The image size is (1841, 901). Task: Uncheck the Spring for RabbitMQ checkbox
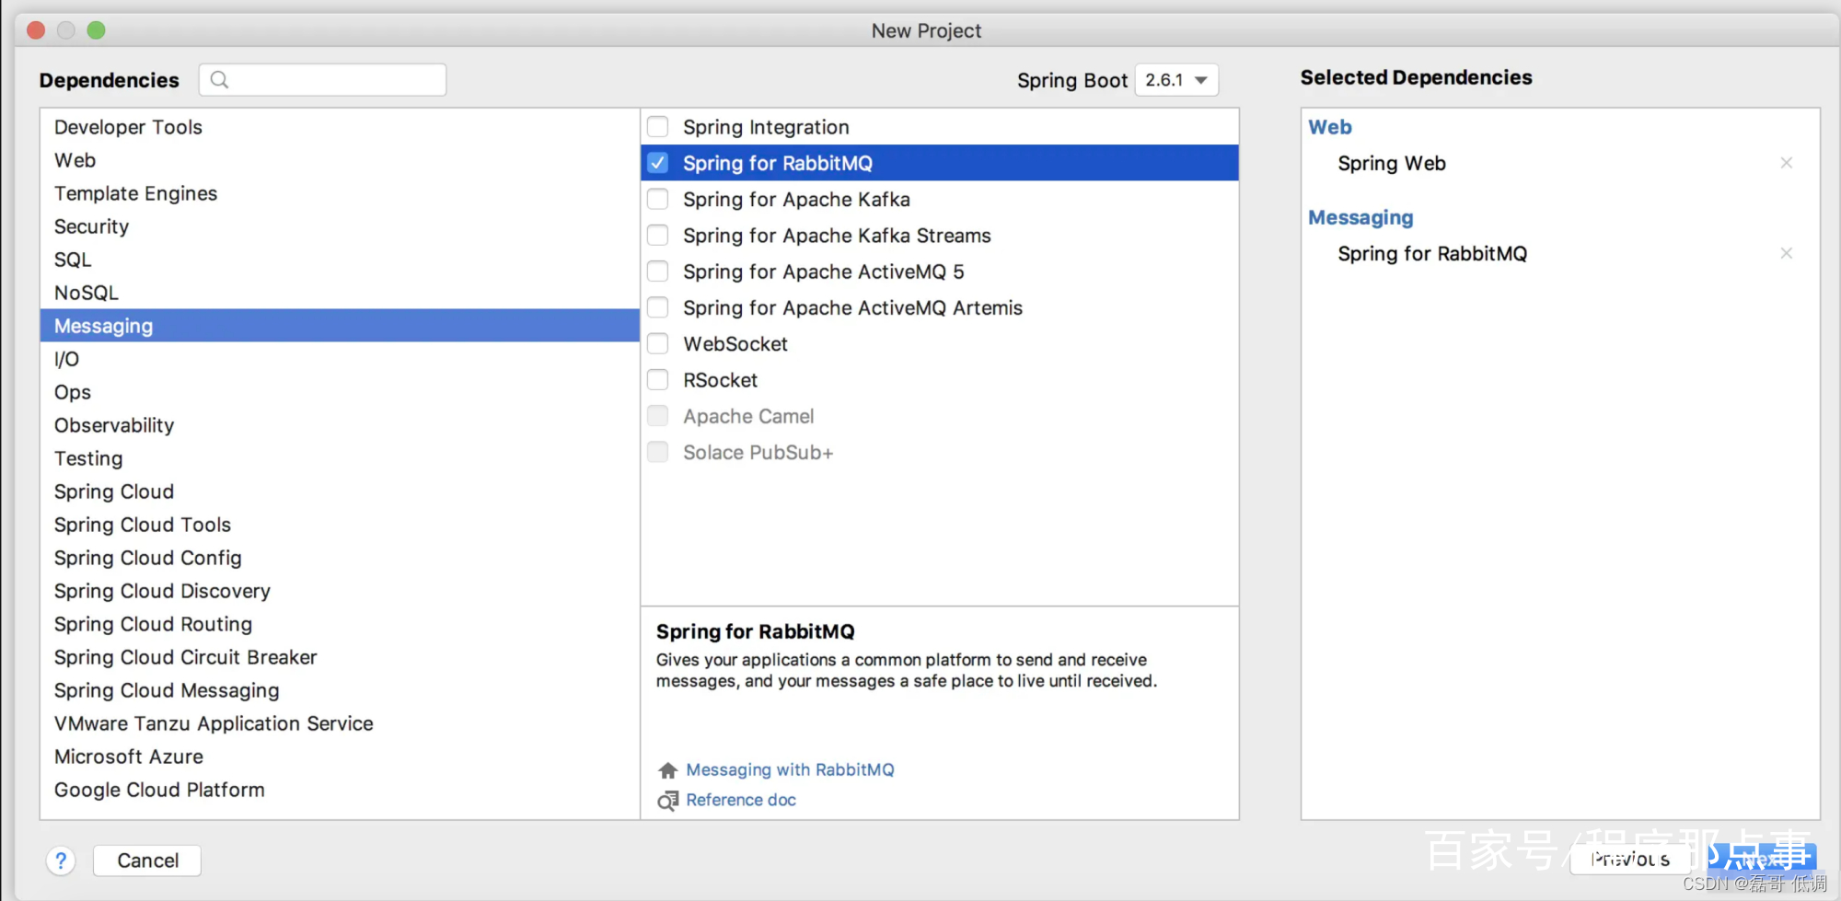click(x=658, y=163)
